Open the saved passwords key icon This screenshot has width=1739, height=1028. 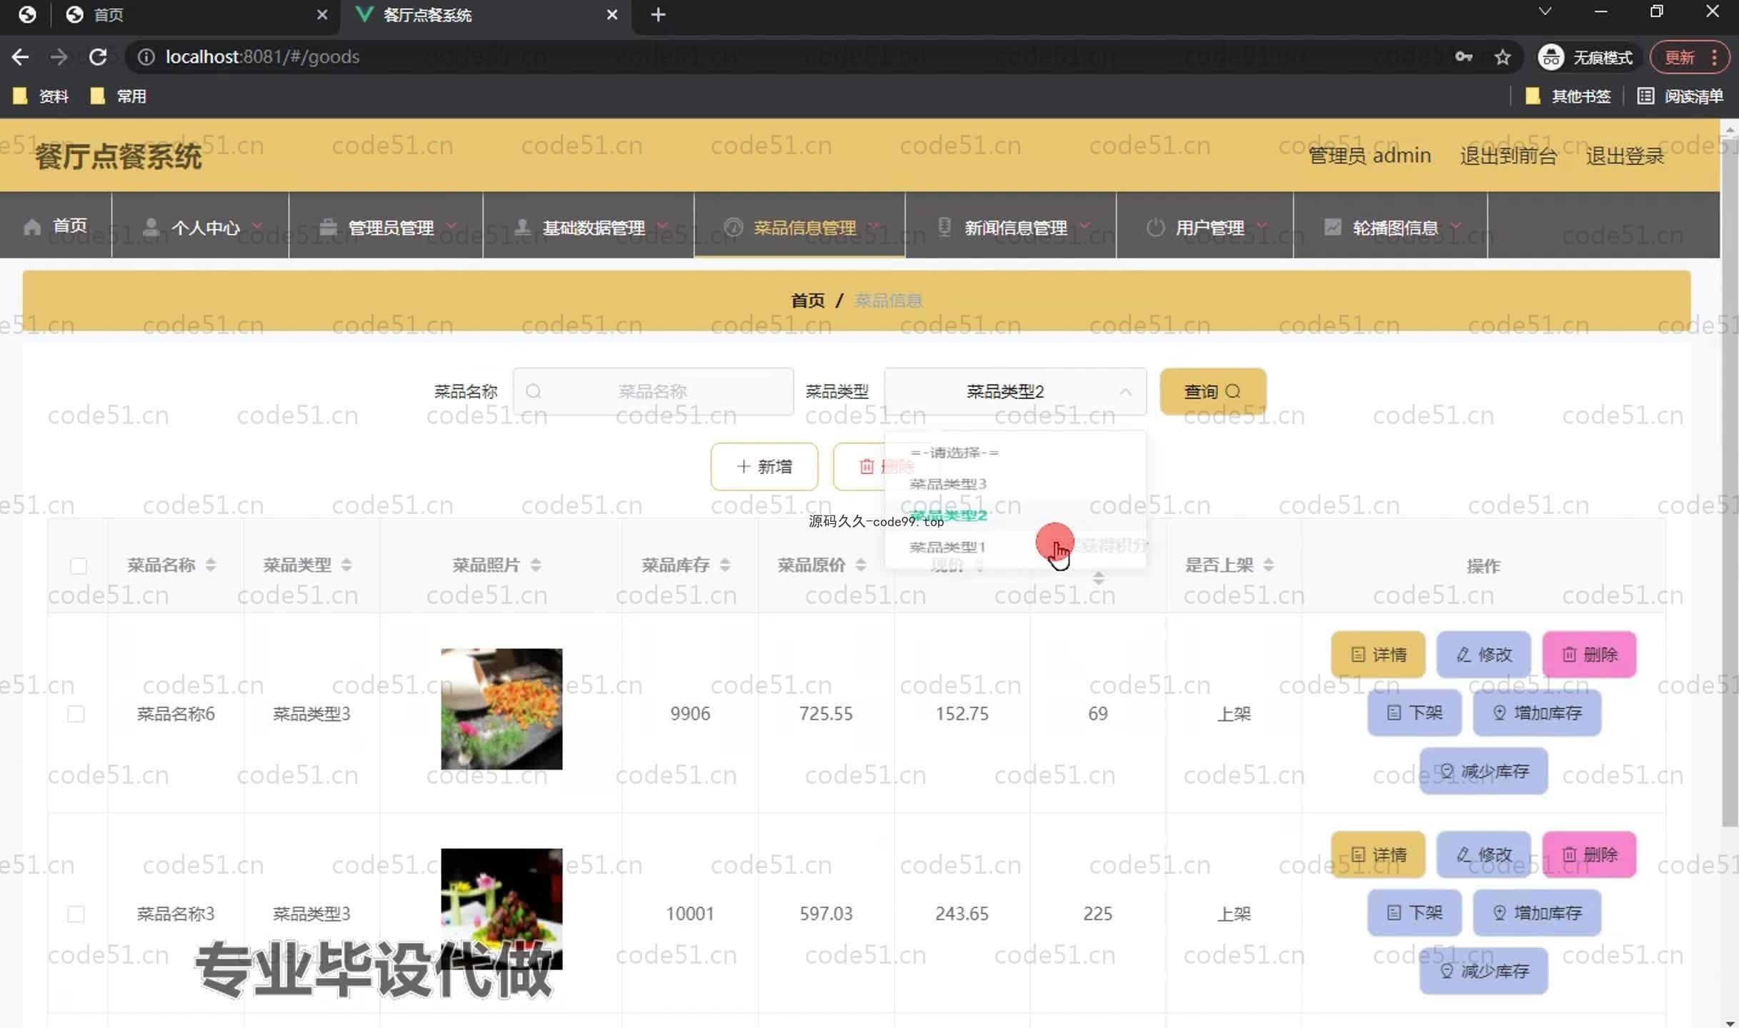1464,57
